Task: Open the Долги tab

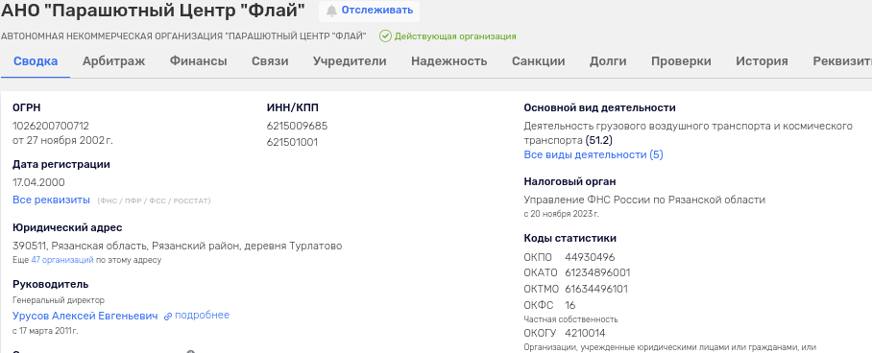Action: click(x=609, y=61)
